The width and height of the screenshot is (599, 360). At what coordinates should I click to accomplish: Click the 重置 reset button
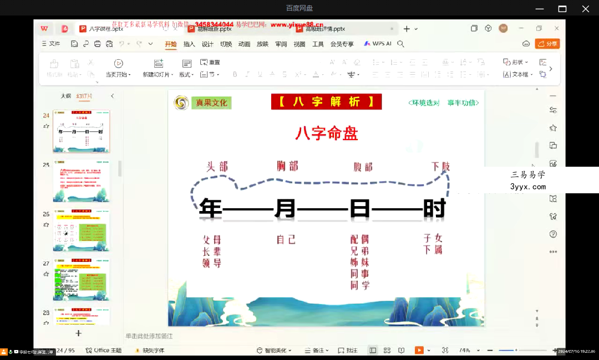pos(210,62)
